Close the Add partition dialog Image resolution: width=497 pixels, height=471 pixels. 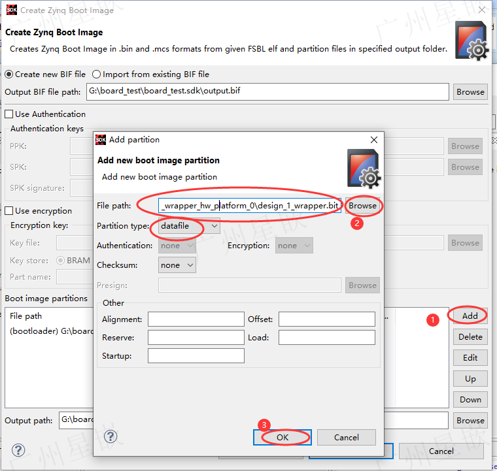374,140
